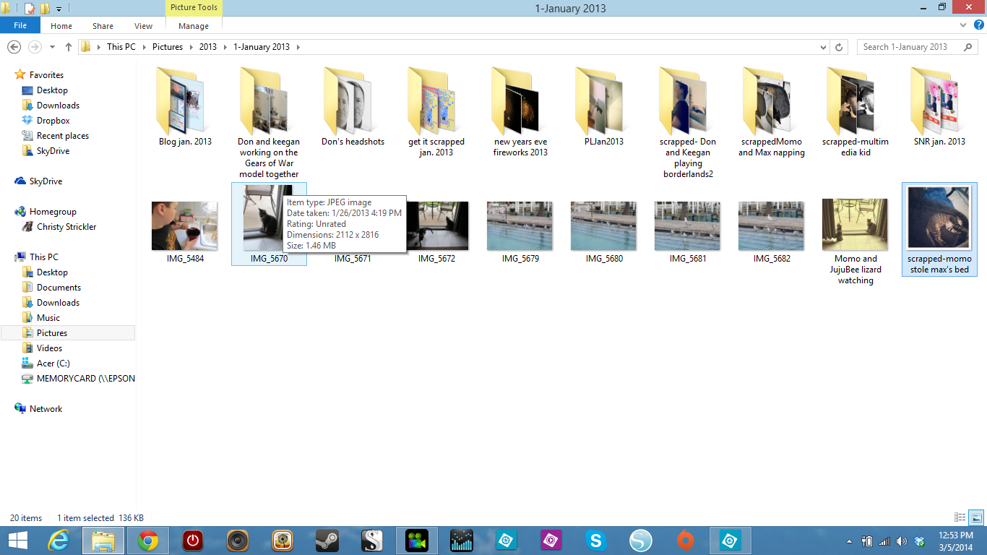Open Origin from the taskbar

pos(685,540)
